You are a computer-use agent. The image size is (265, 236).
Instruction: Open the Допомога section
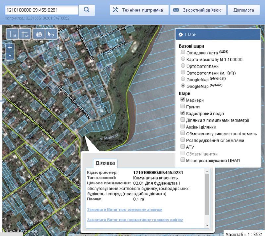243,10
